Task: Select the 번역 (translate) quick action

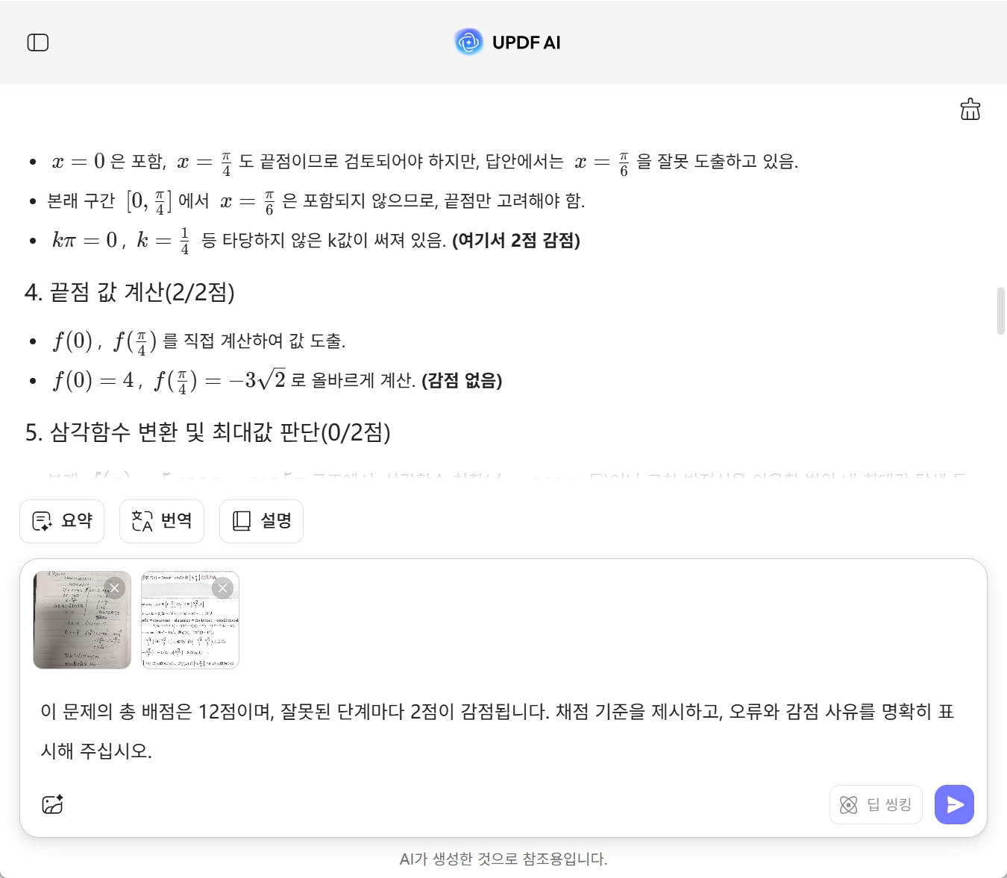Action: click(x=161, y=521)
